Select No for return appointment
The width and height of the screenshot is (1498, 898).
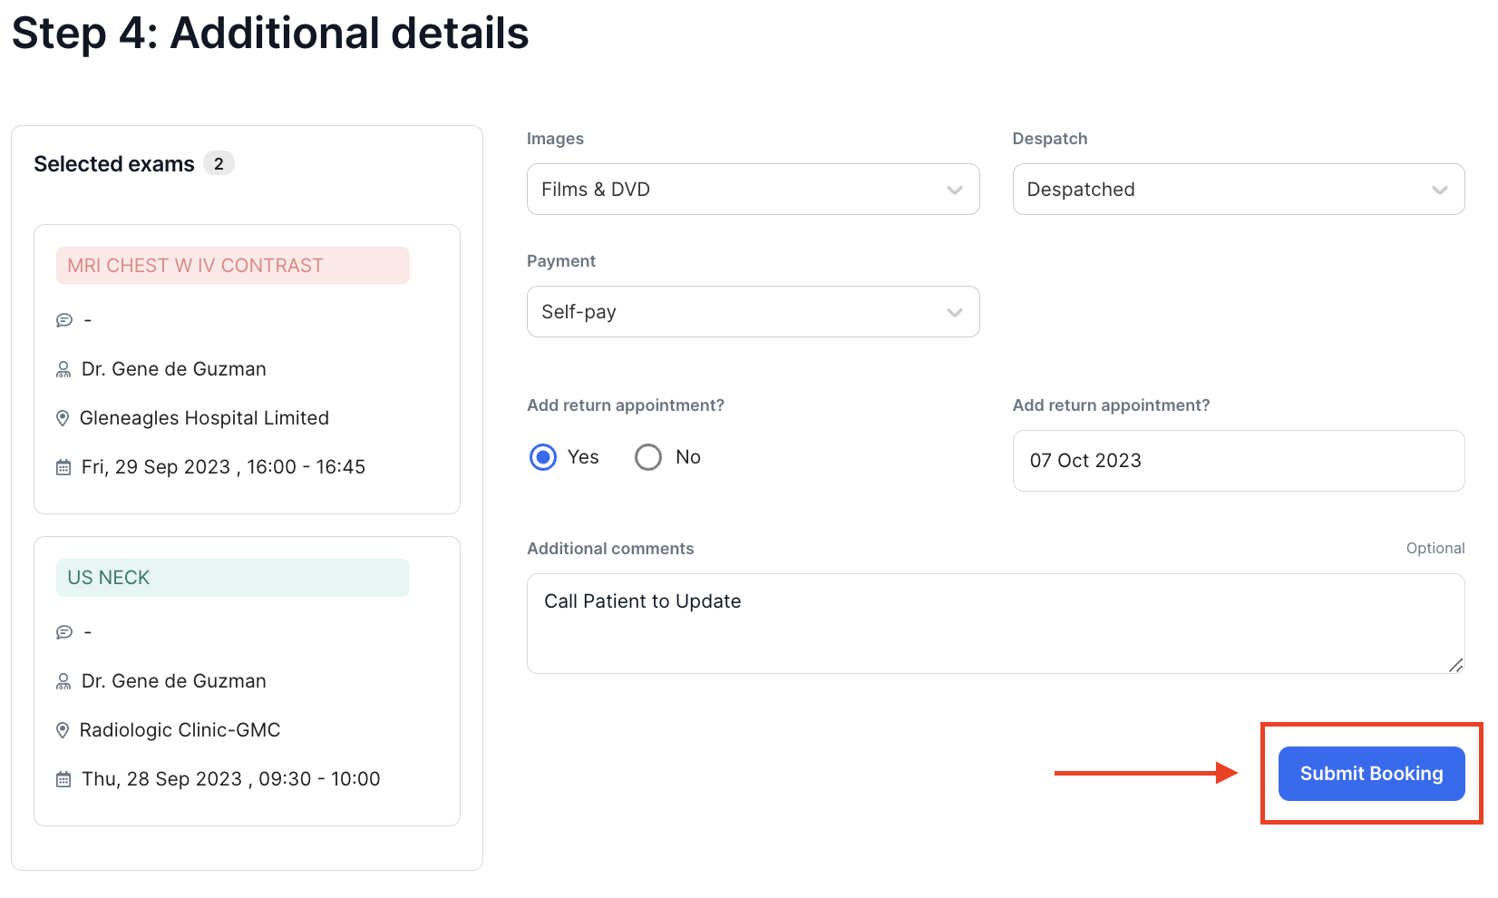coord(648,457)
